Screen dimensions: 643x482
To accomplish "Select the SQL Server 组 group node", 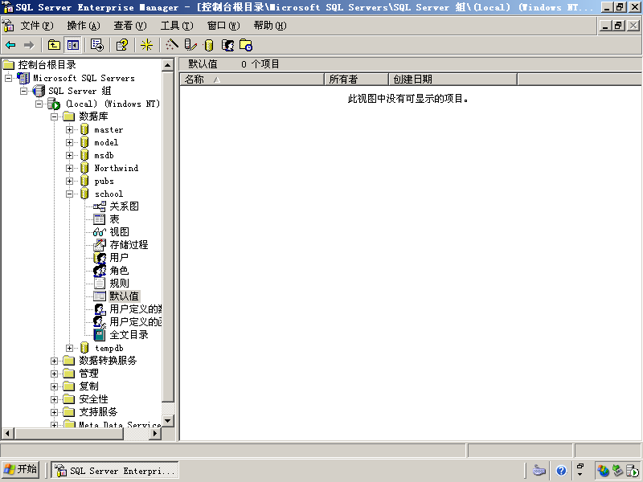I will tap(80, 91).
